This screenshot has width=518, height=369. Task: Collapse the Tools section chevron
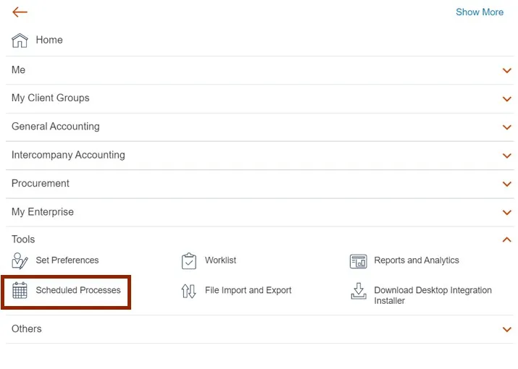[507, 239]
